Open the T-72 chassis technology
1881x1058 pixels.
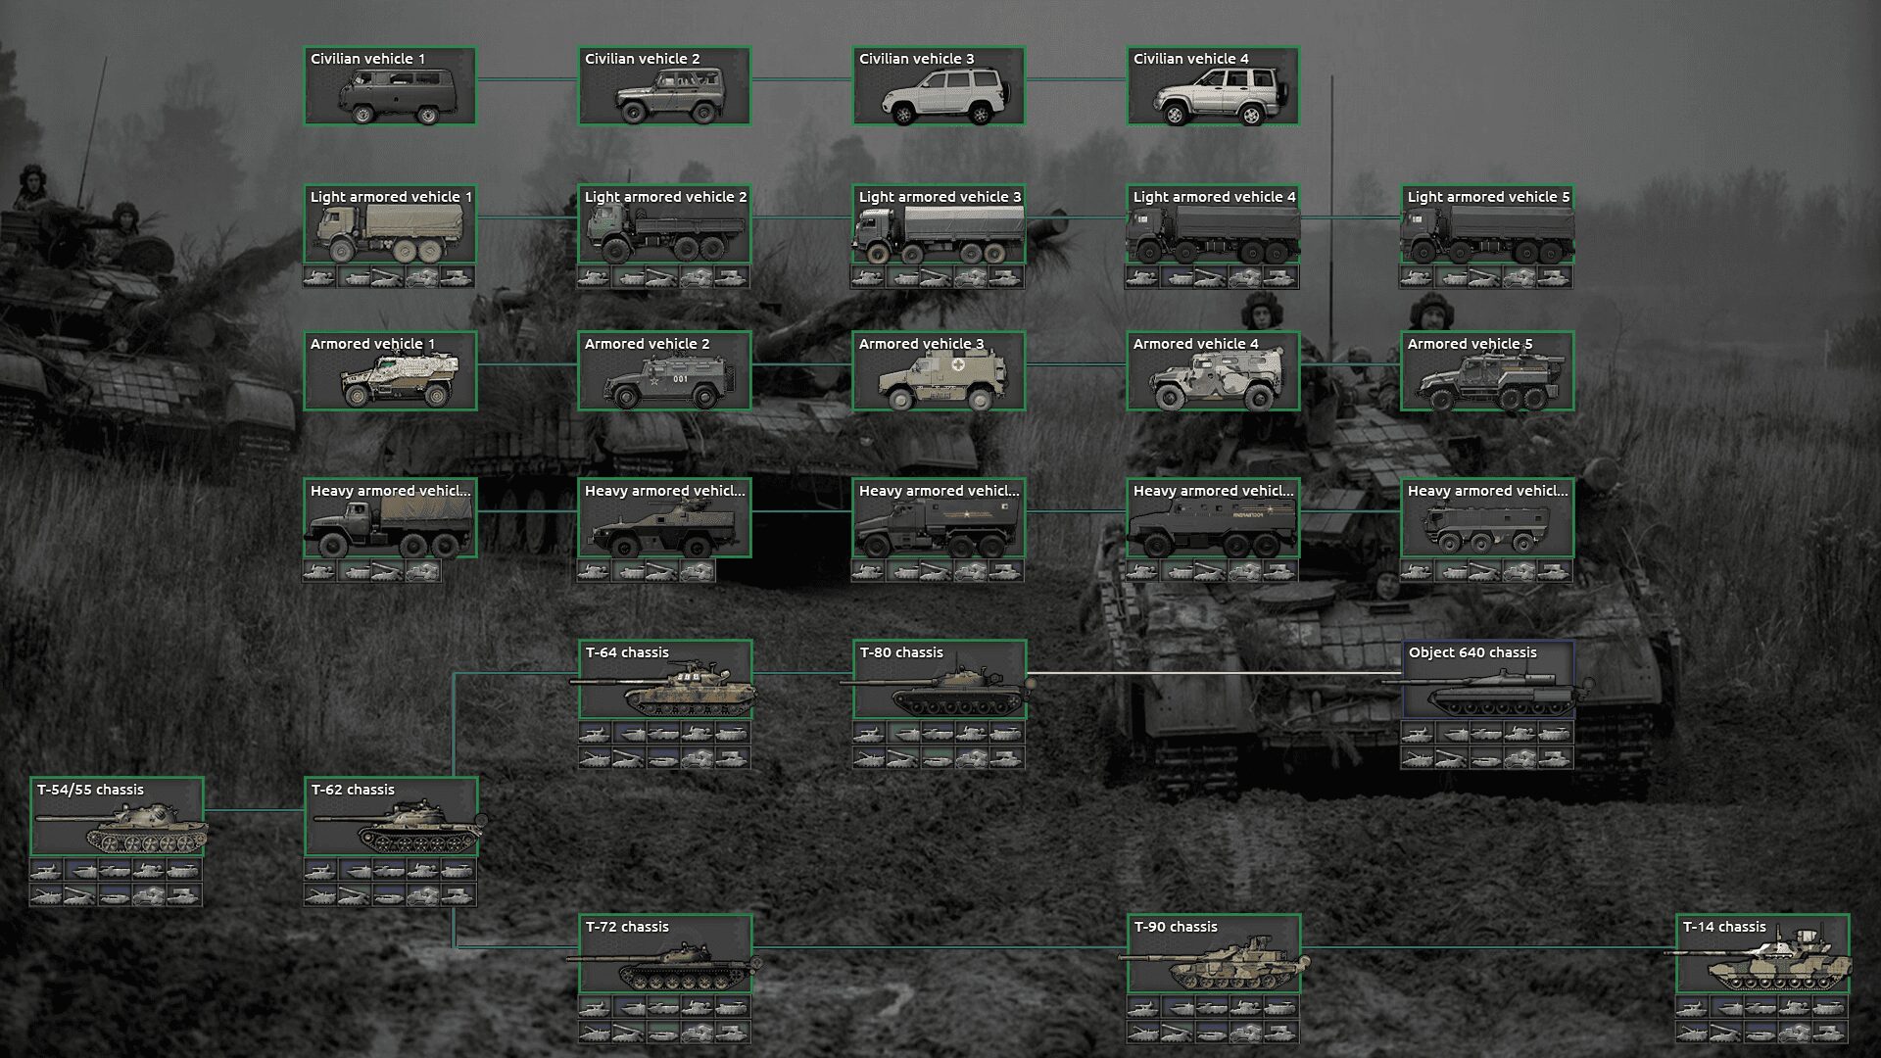coord(665,953)
